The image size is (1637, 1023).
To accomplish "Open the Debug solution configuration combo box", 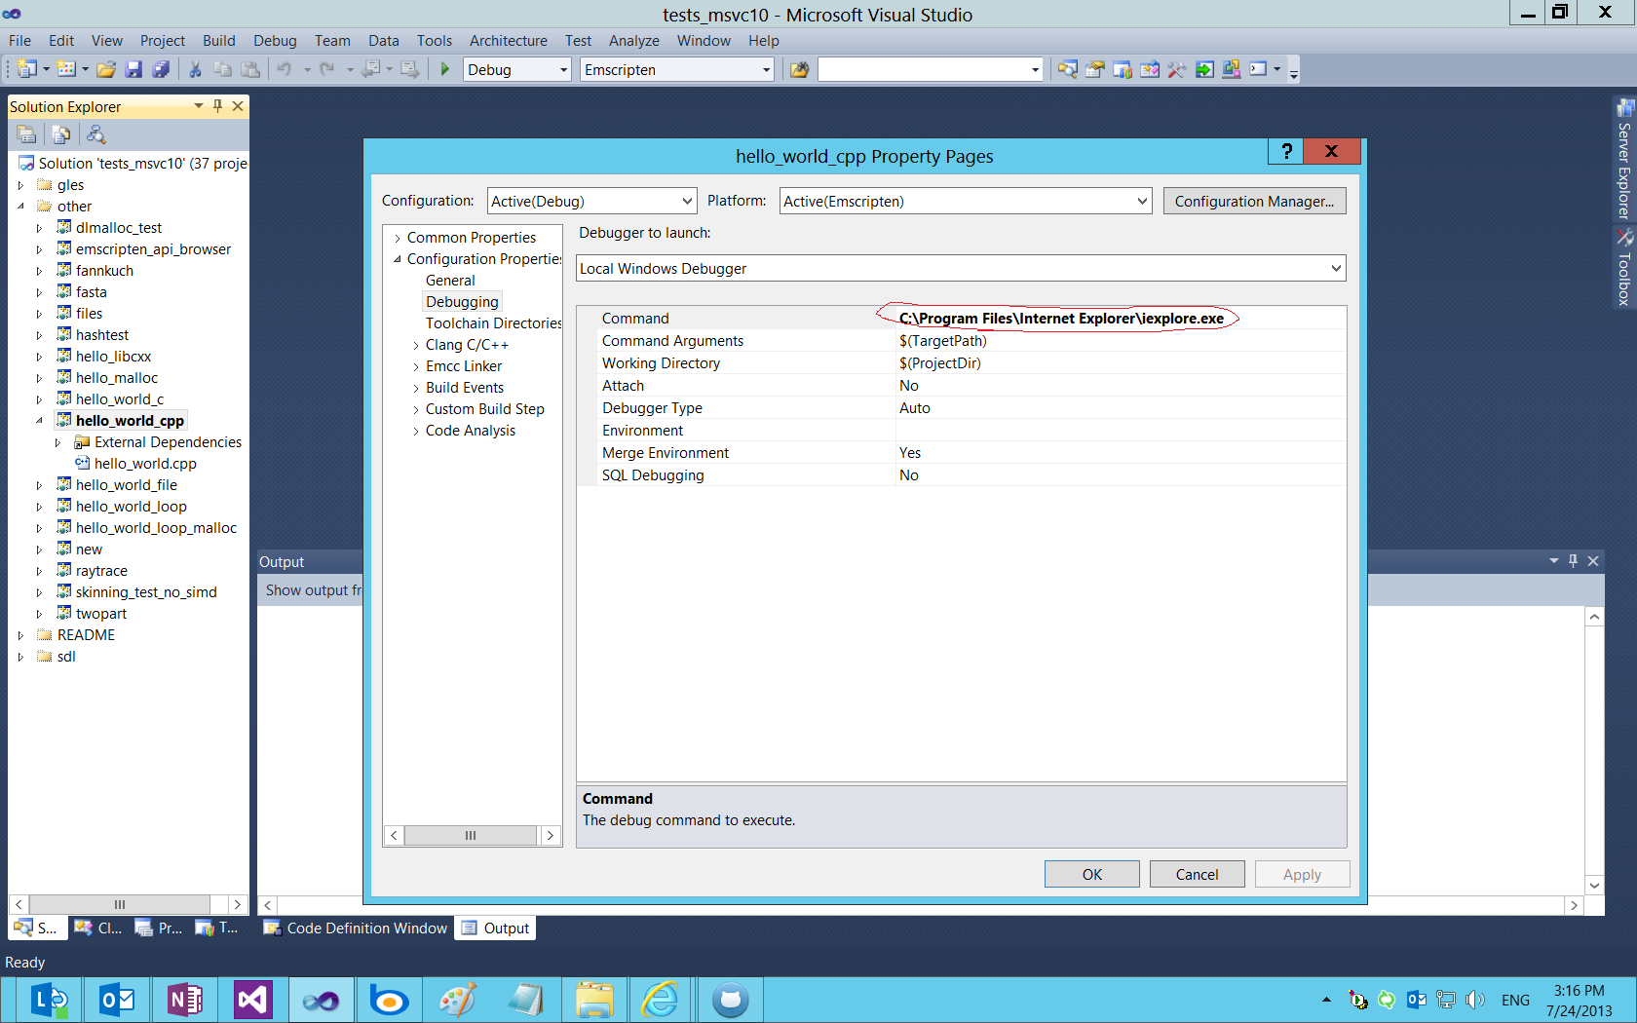I will (x=516, y=69).
